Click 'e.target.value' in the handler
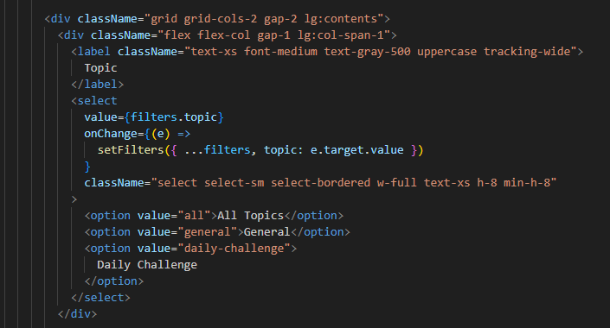Screen dimensions: 610x328 [356, 150]
